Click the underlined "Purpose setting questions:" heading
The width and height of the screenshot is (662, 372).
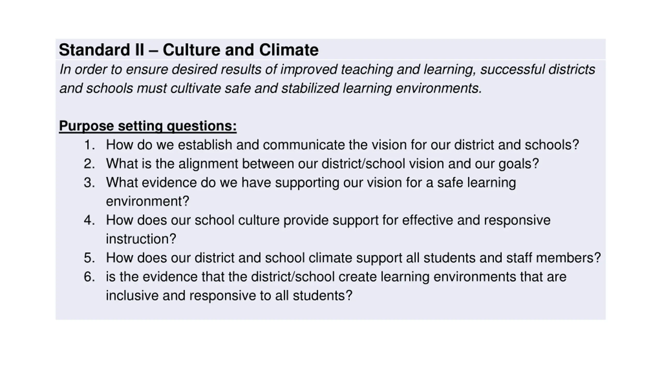[148, 126]
